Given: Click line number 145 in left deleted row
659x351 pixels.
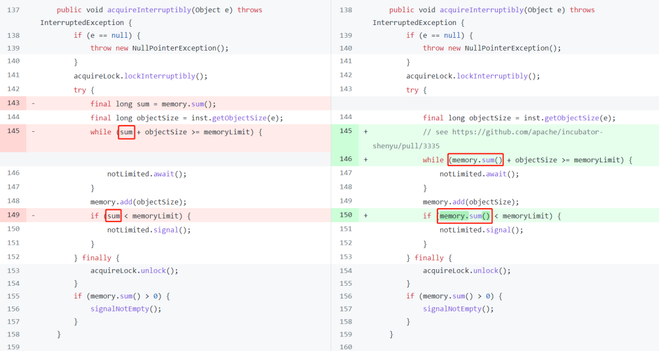Looking at the screenshot, I should click(13, 131).
